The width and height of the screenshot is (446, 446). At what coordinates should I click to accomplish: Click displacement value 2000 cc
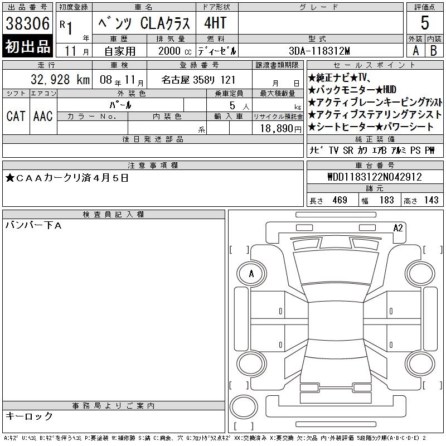pyautogui.click(x=174, y=51)
